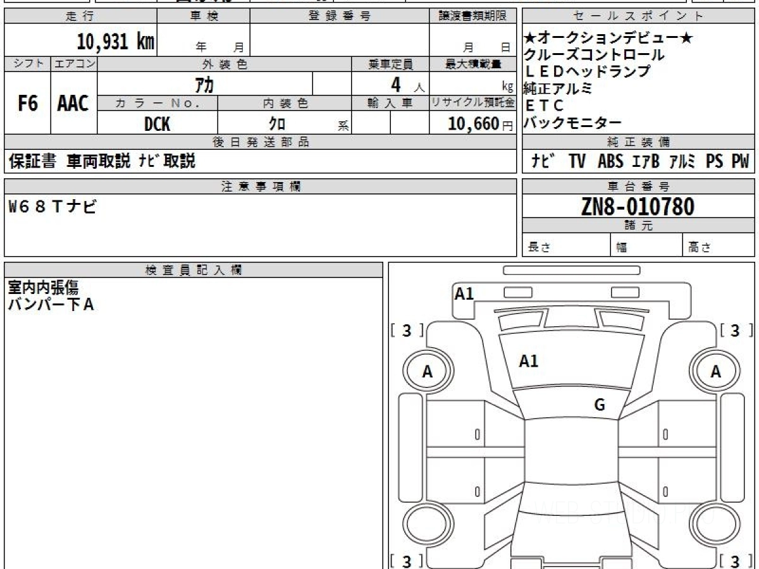Click the 長さ dimension field

point(566,245)
